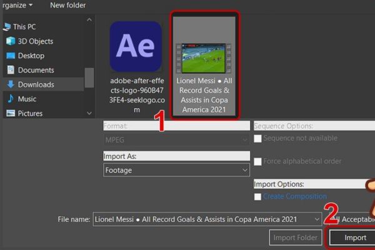Viewport: 375px width, 250px height.
Task: Toggle Sequence not available checkbox
Action: point(257,138)
